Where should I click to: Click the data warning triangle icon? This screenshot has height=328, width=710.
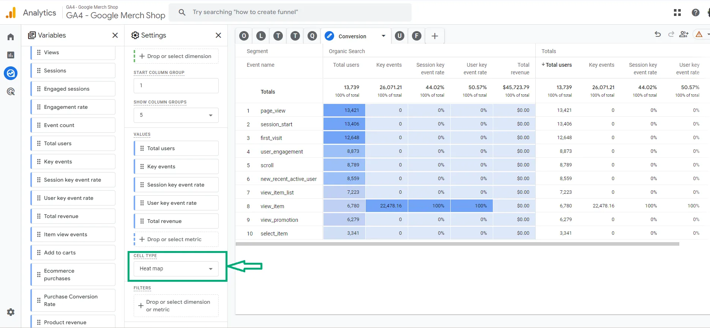coord(699,35)
